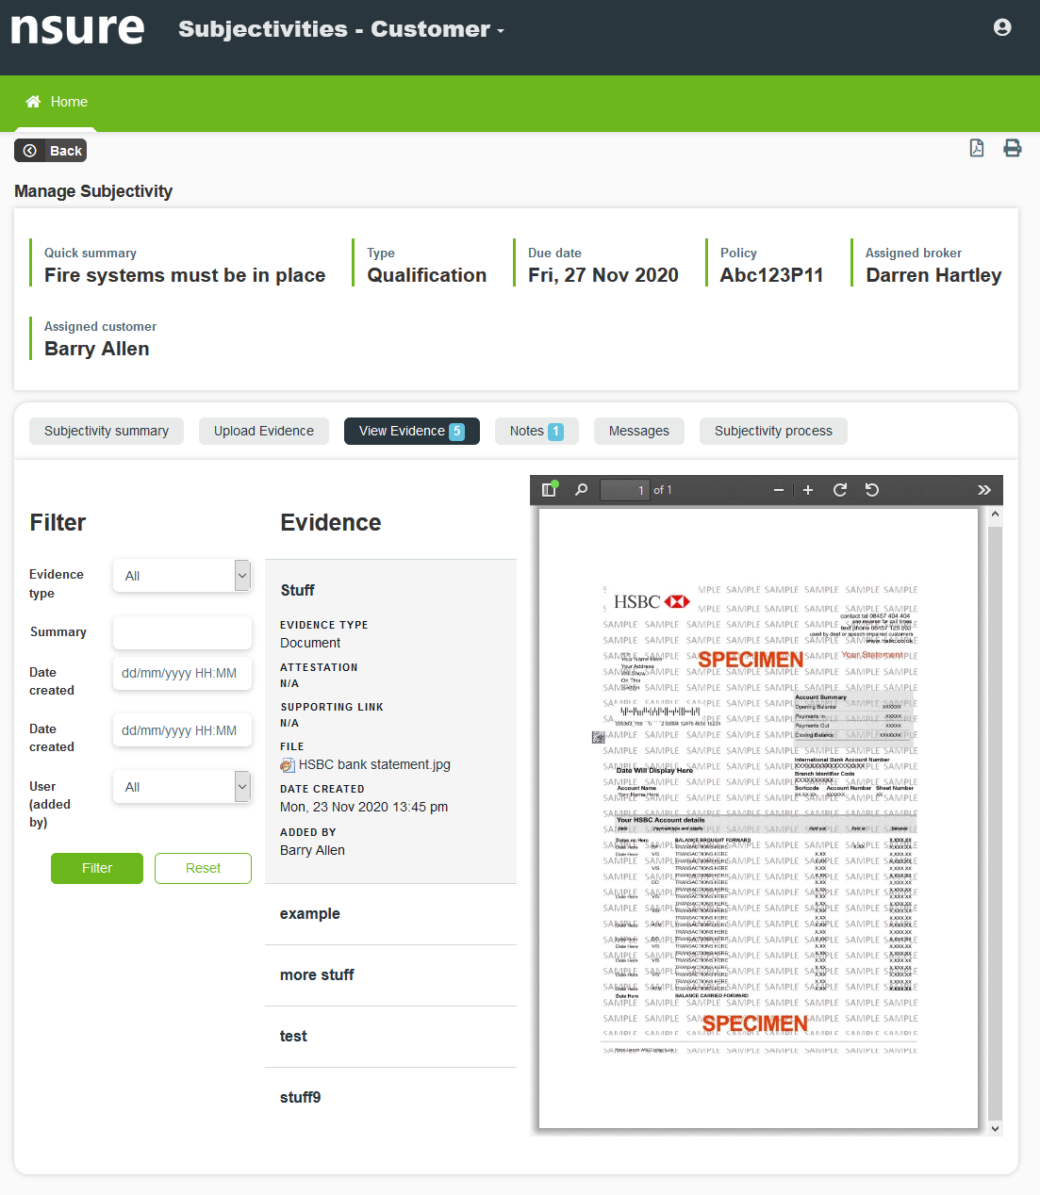Open the PDF viewer search tool

point(582,489)
